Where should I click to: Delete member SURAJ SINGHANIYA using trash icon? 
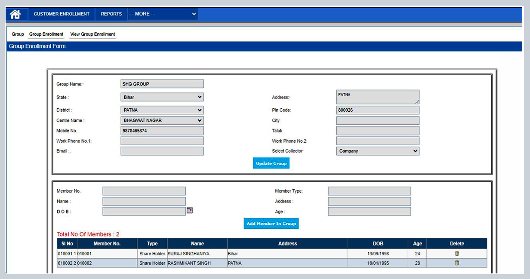coord(457,254)
